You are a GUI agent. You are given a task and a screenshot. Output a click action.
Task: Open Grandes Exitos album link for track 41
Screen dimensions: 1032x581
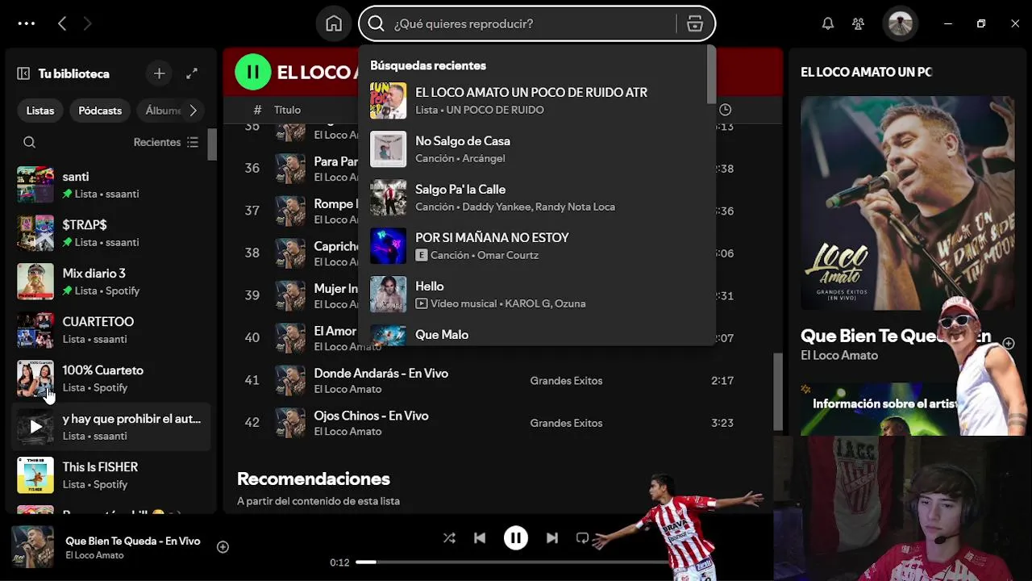[x=566, y=380]
